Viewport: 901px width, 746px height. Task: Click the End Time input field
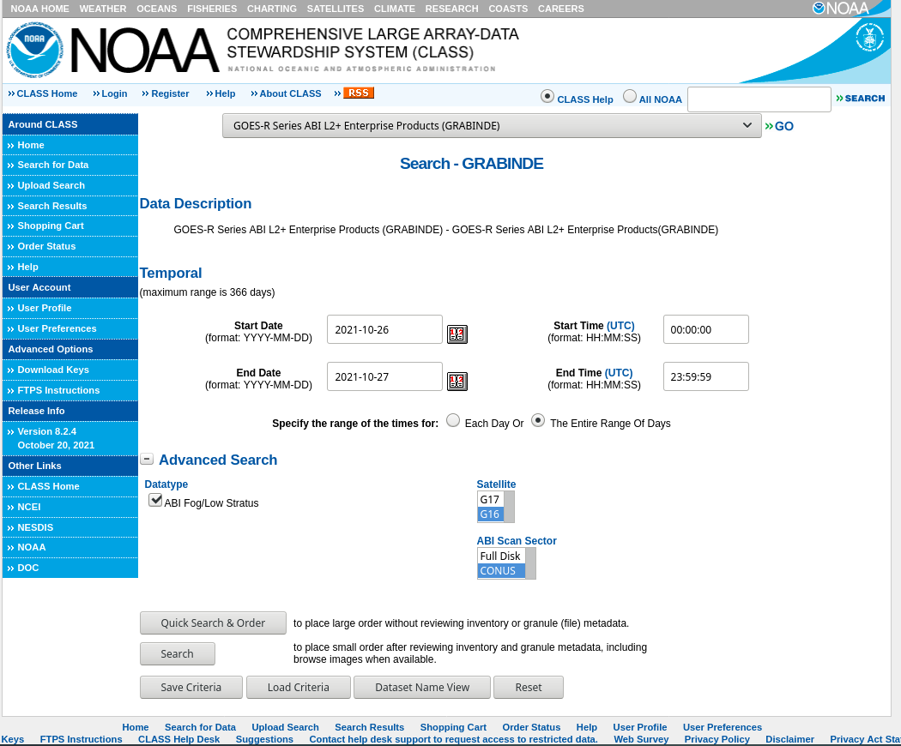(x=705, y=376)
